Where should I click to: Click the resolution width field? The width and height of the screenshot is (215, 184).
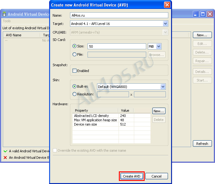113,94
